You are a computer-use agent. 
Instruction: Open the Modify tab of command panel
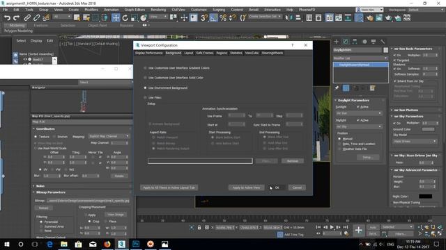[x=346, y=42]
